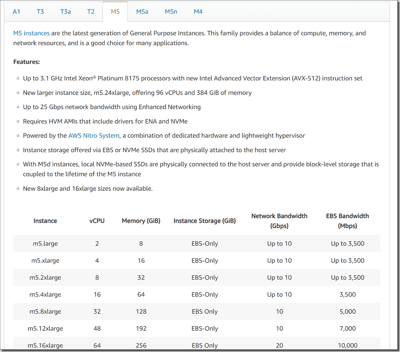Click the Network Bandwidth column header
Image resolution: width=400 pixels, height=352 pixels.
(279, 221)
